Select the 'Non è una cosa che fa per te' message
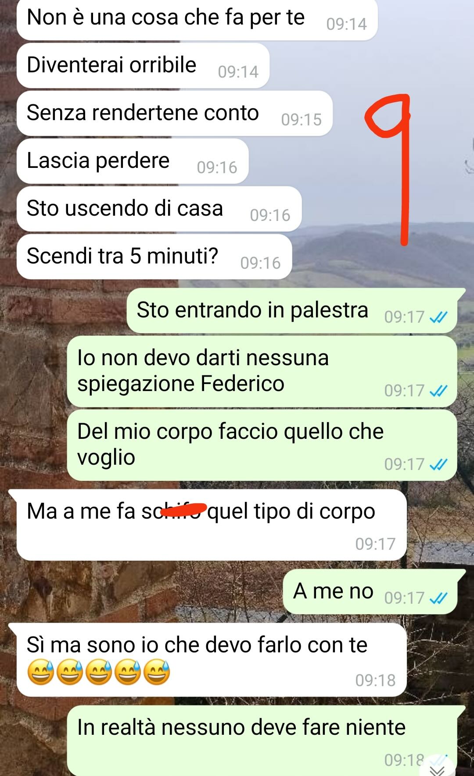This screenshot has height=776, width=474. point(197,20)
